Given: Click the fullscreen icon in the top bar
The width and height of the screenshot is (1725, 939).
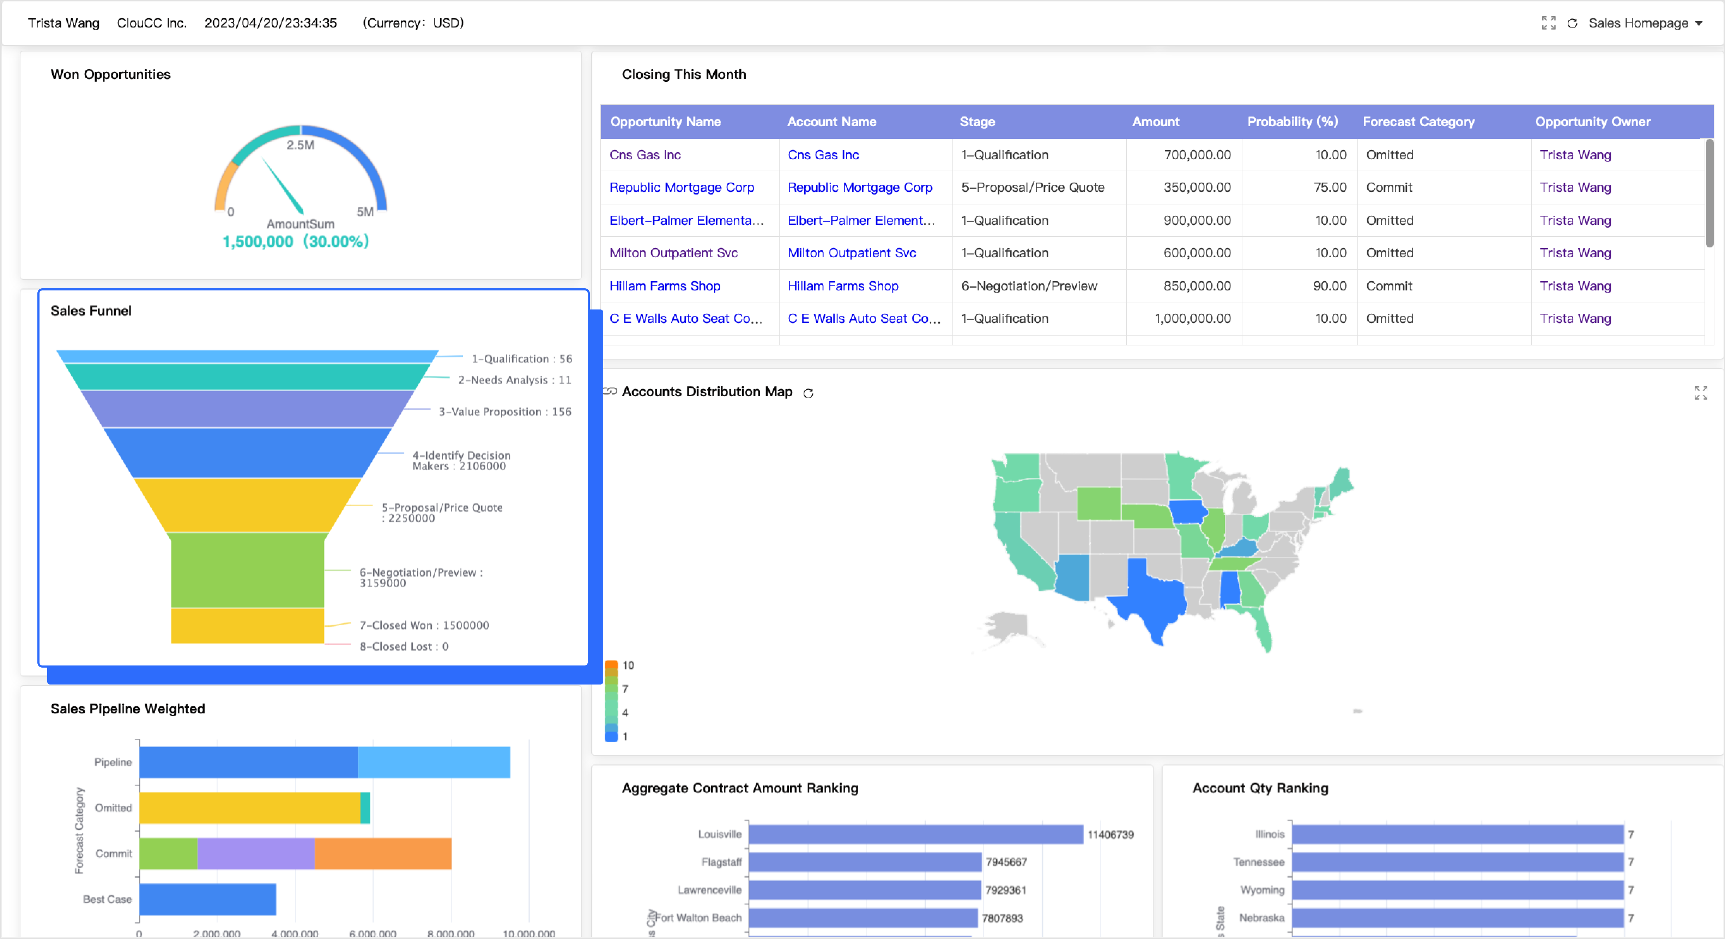Looking at the screenshot, I should coord(1548,23).
